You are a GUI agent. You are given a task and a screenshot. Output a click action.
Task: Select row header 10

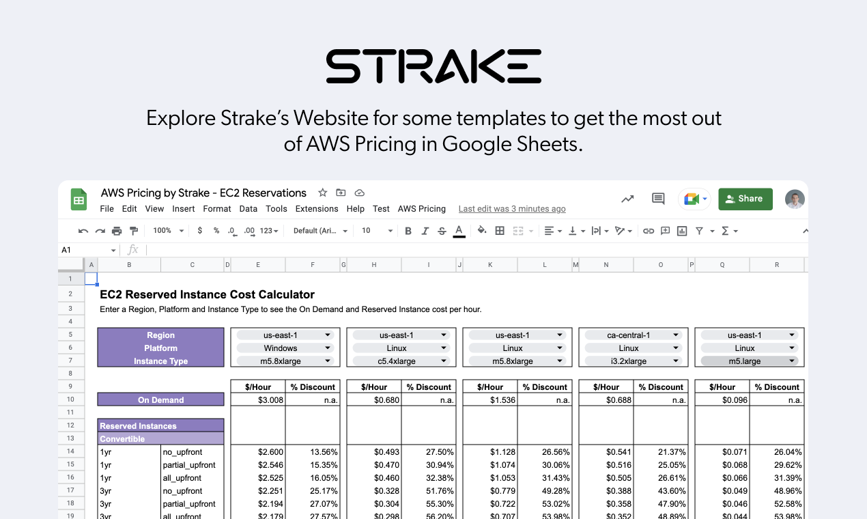(x=70, y=400)
